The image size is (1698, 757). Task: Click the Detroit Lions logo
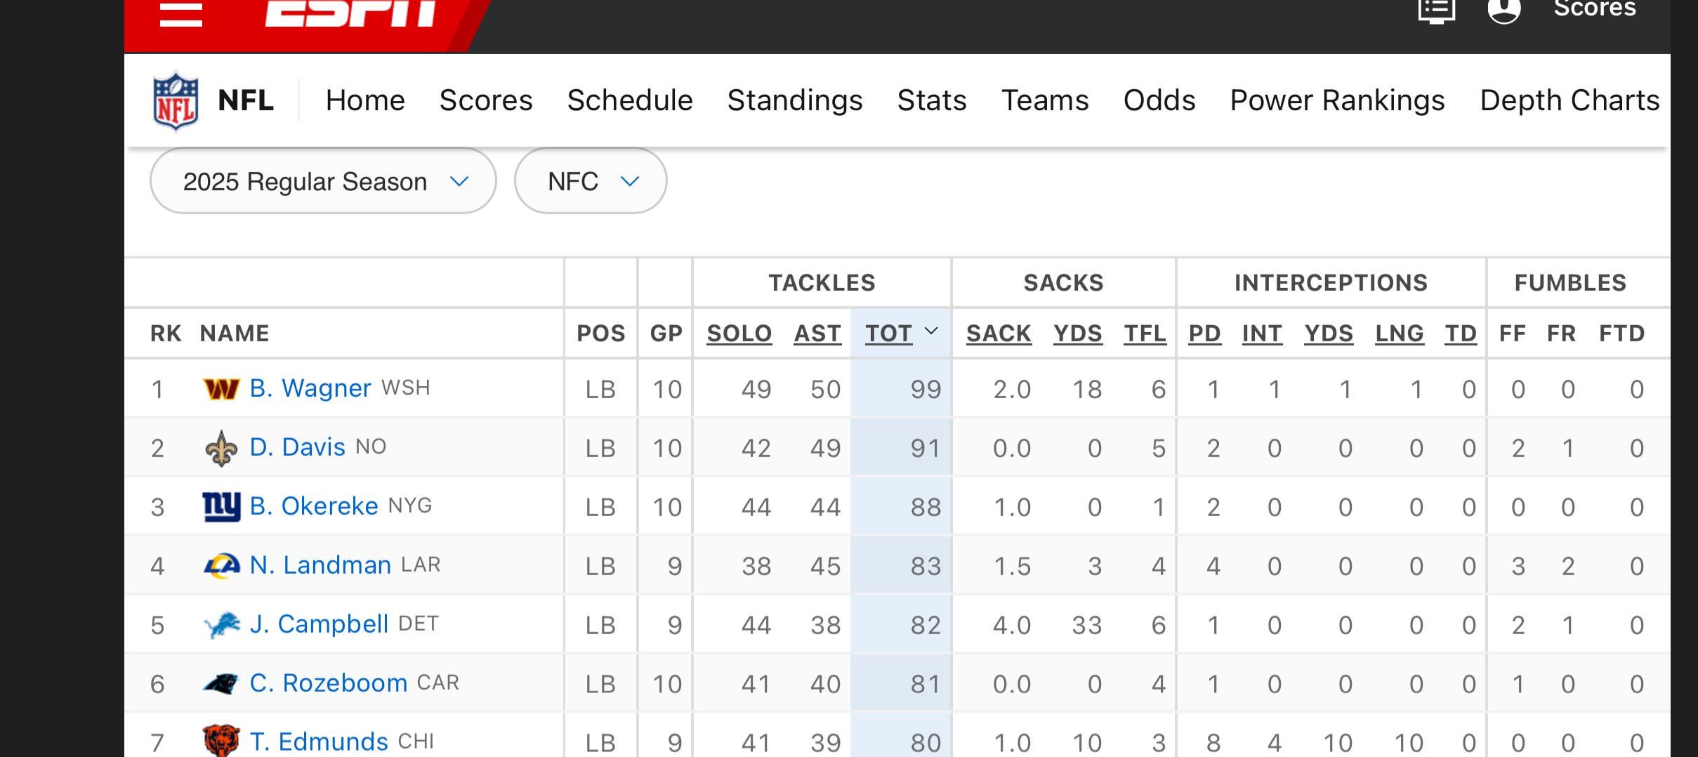tap(221, 624)
